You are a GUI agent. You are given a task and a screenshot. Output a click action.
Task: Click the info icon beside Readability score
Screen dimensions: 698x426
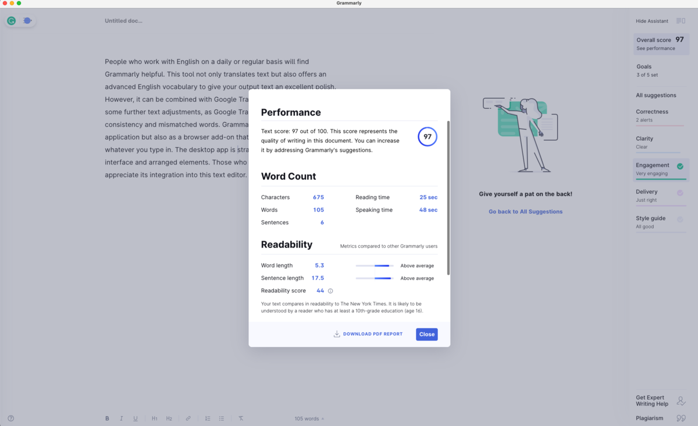(330, 291)
